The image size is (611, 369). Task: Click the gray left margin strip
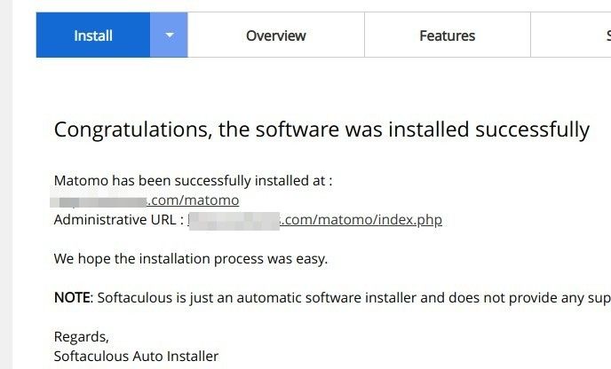click(6, 184)
